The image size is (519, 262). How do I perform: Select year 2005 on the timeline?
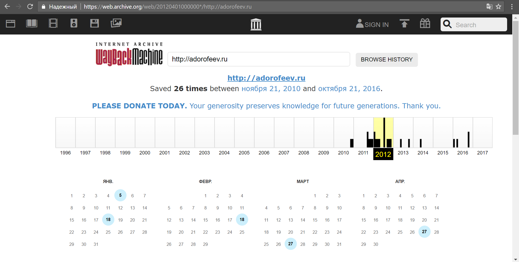[x=244, y=153]
